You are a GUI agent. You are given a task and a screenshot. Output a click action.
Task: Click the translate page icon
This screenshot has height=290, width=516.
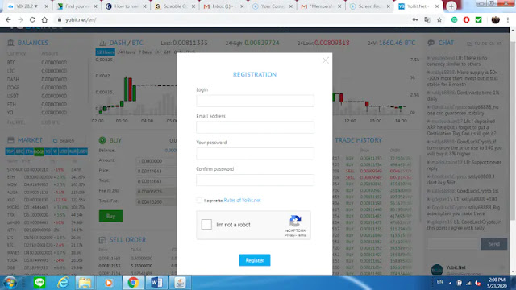[427, 19]
